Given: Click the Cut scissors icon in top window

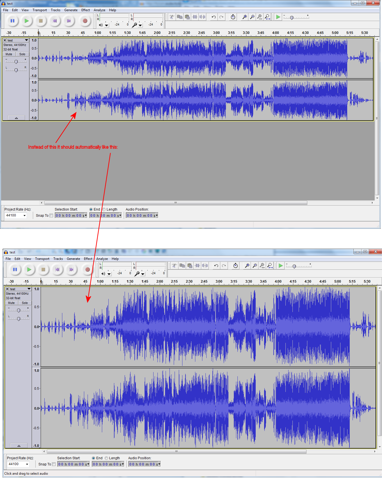Looking at the screenshot, I should (172, 17).
